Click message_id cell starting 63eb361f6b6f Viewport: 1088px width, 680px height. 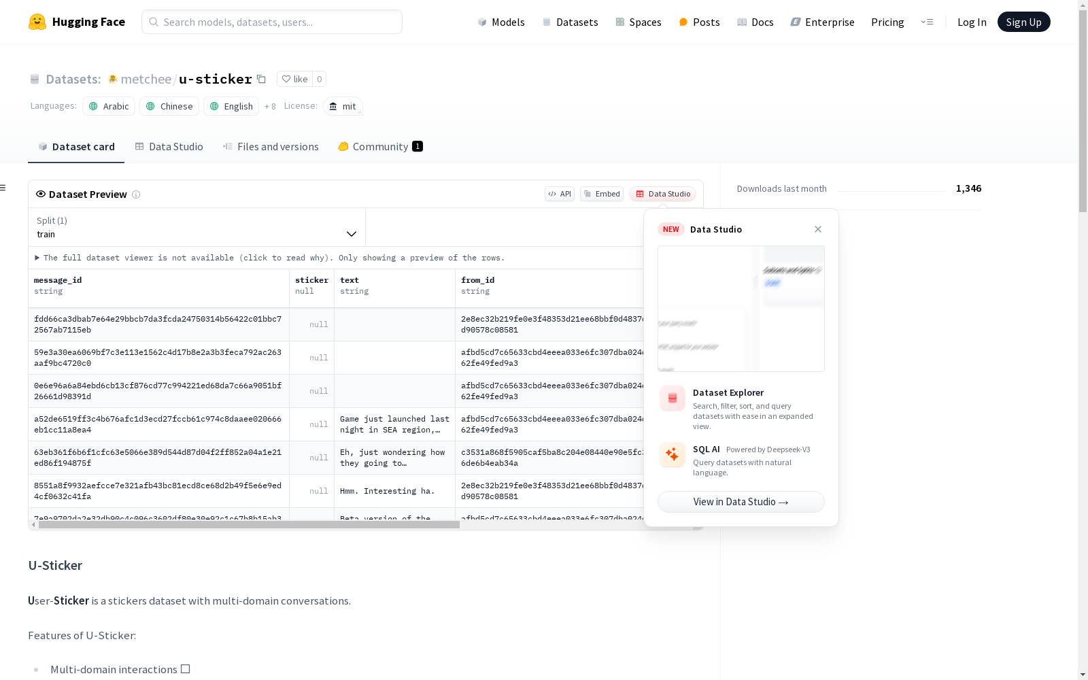158,458
